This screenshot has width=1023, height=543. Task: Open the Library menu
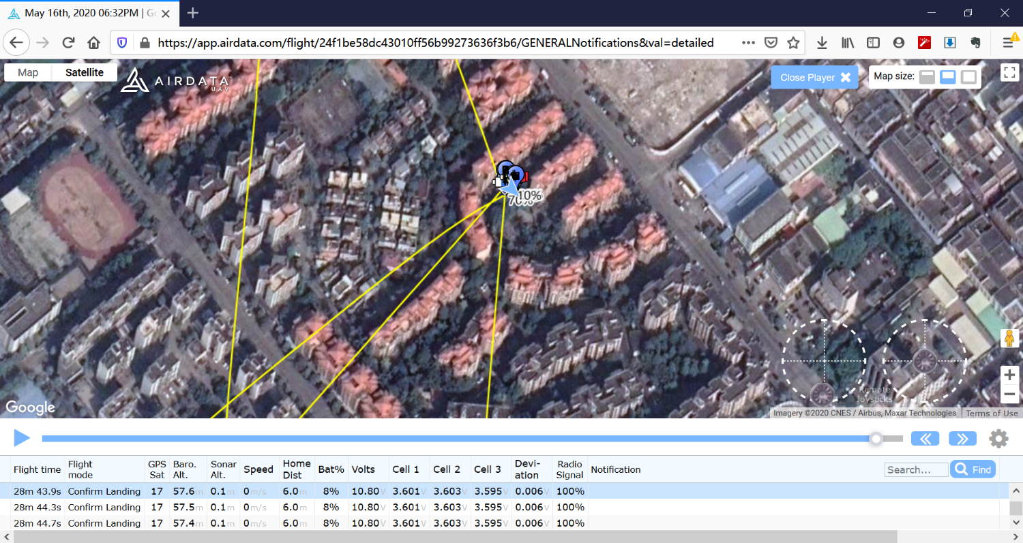tap(848, 42)
